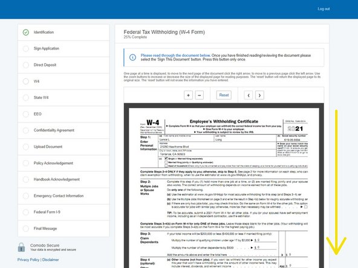The height and width of the screenshot is (268, 358).
Task: Open the Upload Document step
Action: tap(63, 147)
